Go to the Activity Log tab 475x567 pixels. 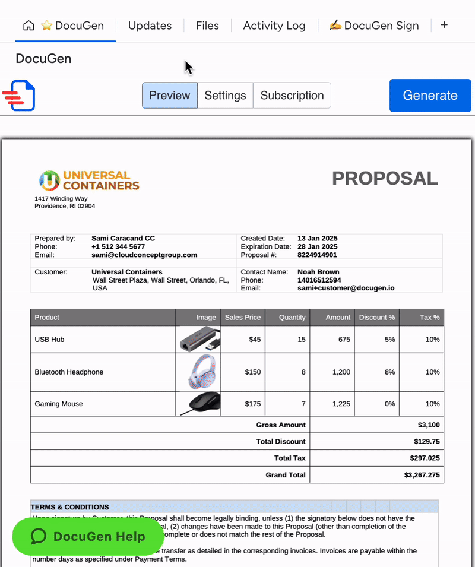coord(274,26)
